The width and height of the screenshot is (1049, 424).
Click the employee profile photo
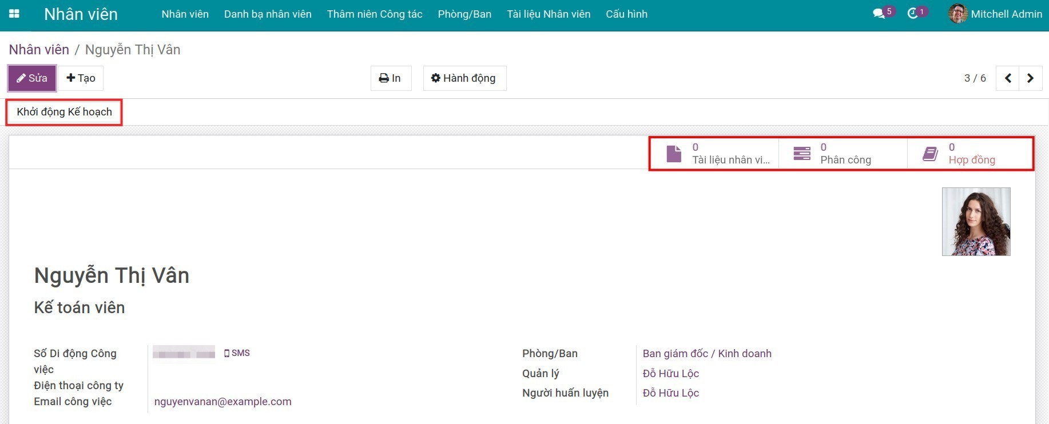(976, 222)
